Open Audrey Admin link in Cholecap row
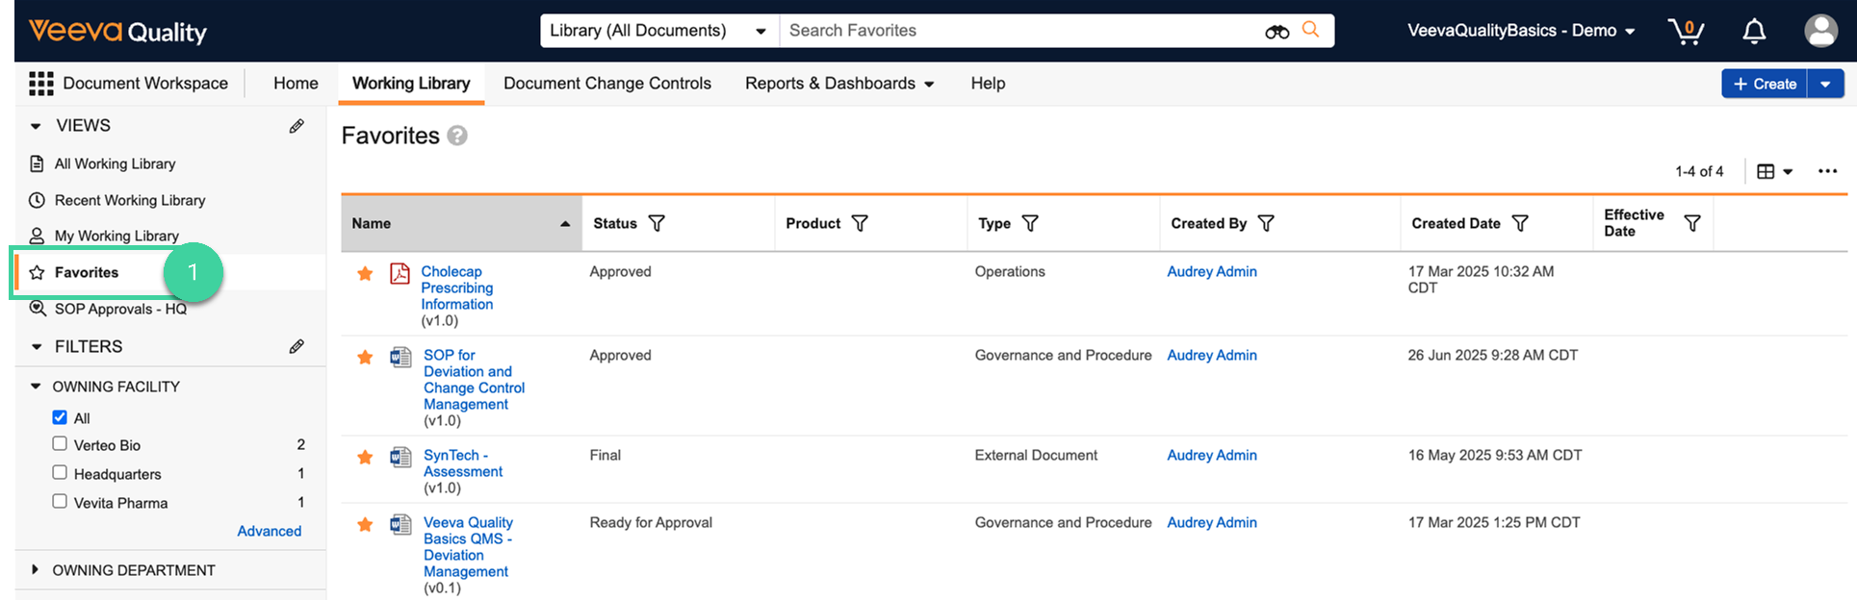Image resolution: width=1857 pixels, height=600 pixels. pos(1212,272)
